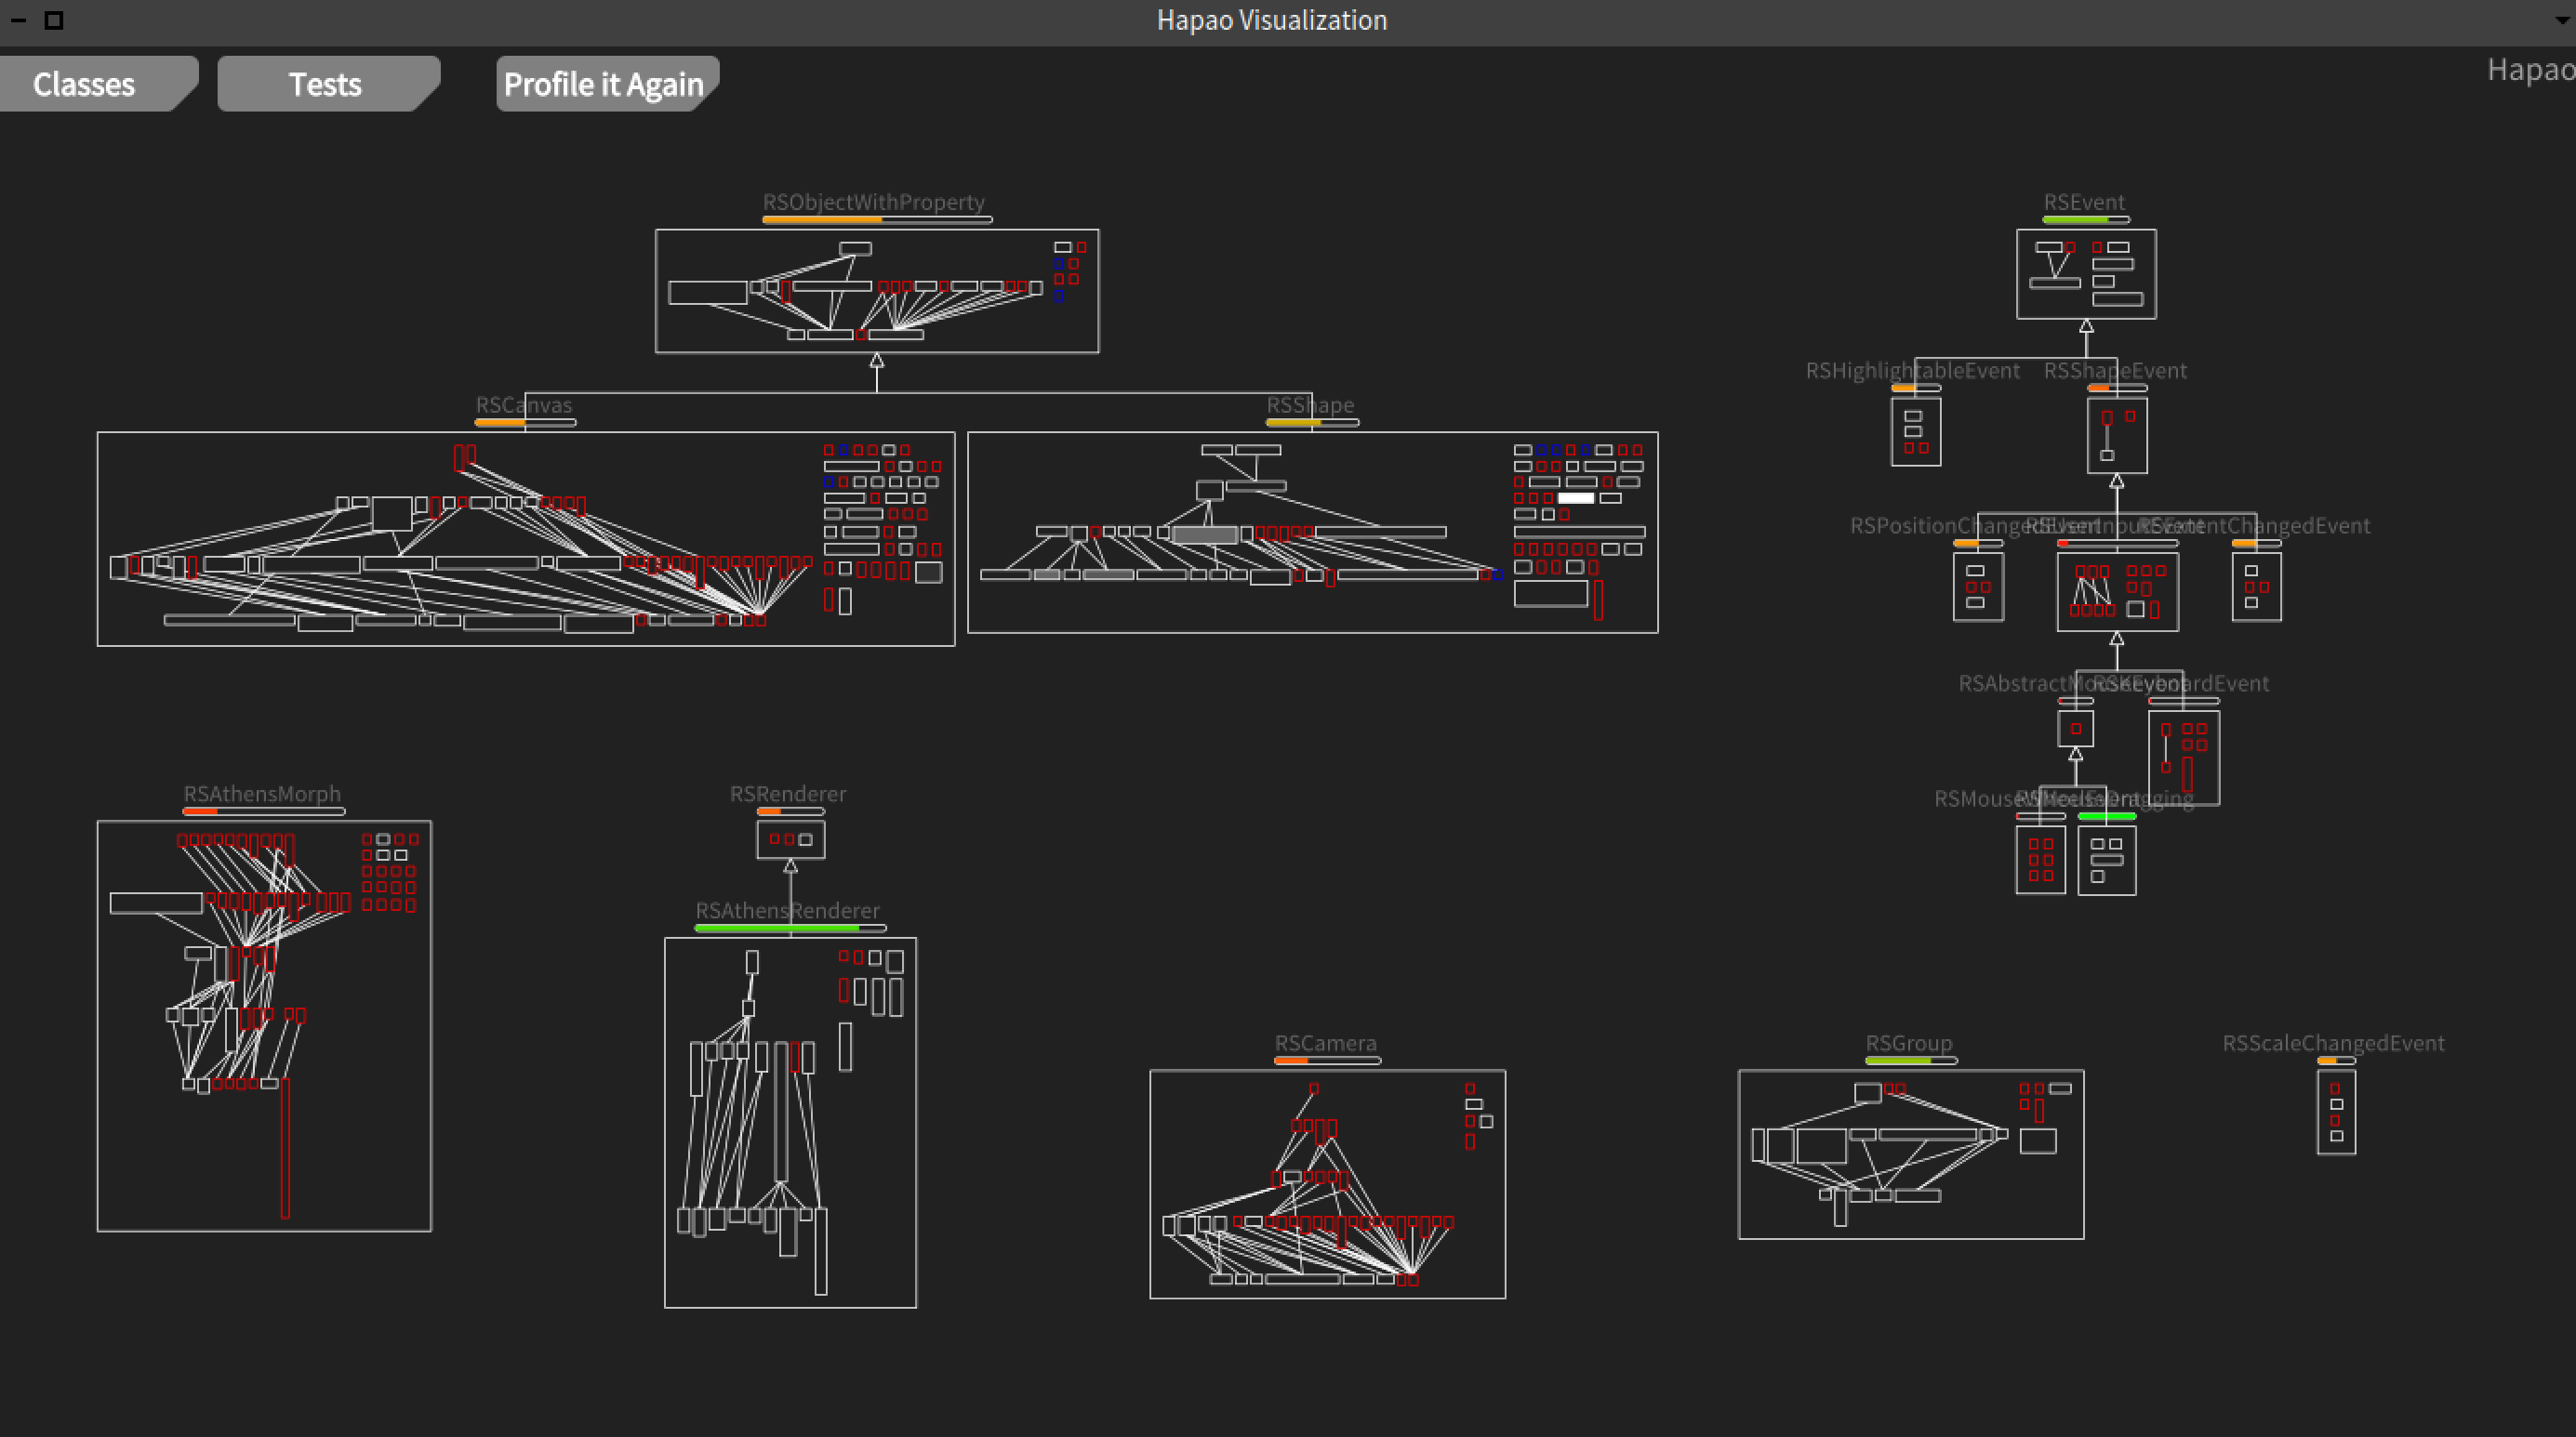Click the inheritance arrow below RSEvent box
2576x1437 pixels.
point(2086,327)
